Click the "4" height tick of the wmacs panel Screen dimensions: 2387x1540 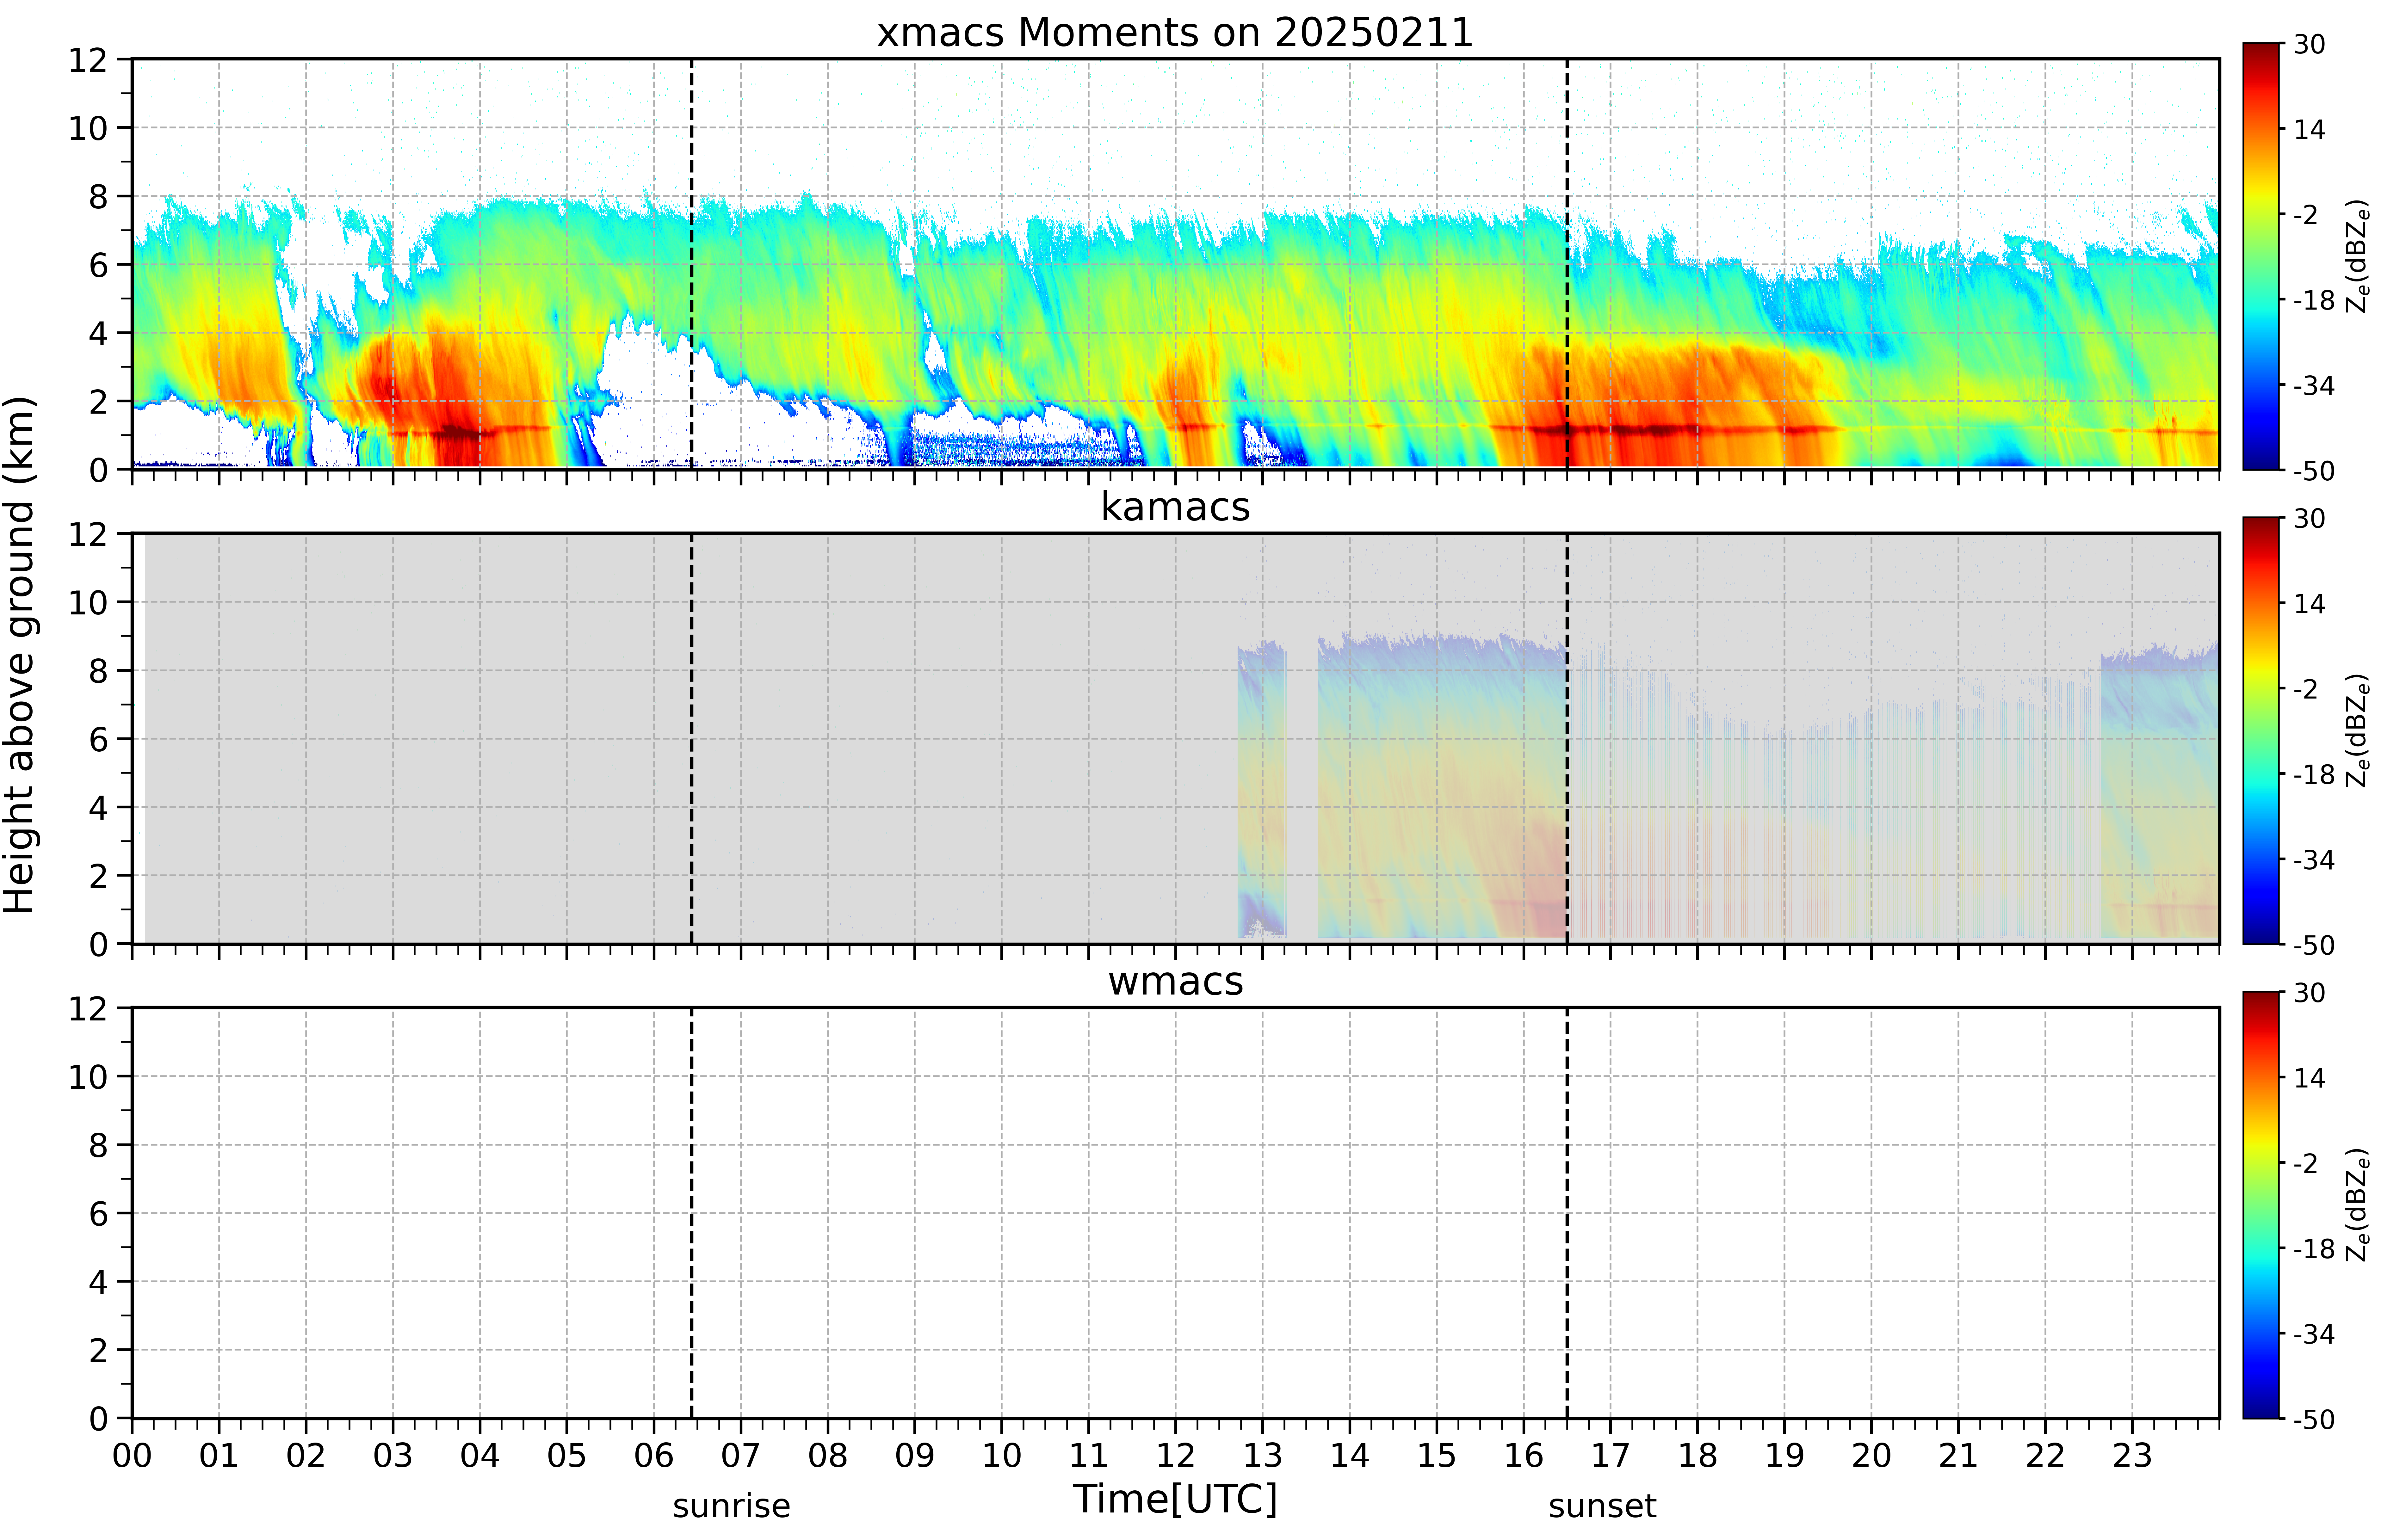coord(98,1282)
